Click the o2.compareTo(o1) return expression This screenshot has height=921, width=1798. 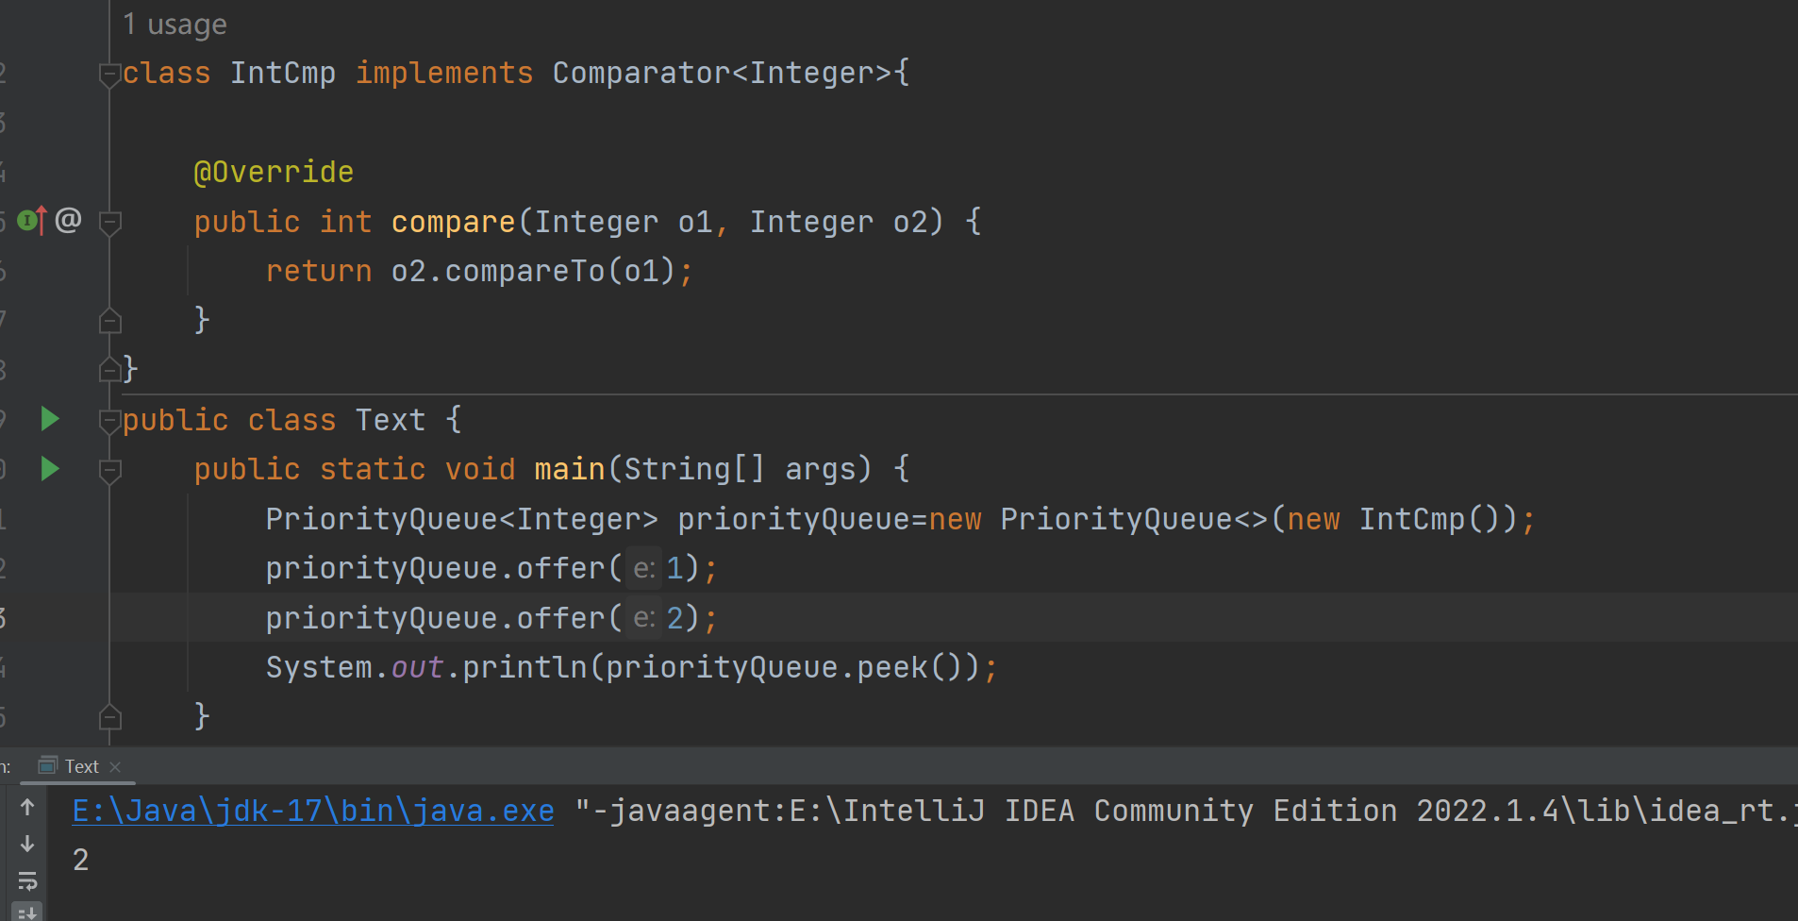coord(533,271)
